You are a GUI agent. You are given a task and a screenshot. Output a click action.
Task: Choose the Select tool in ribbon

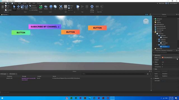[14, 7]
